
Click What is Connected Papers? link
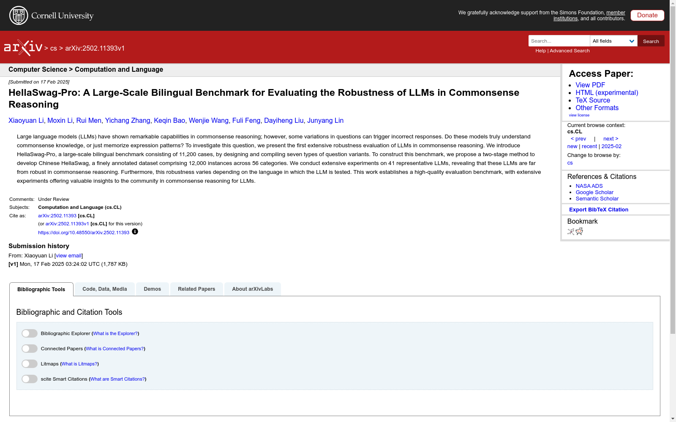115,349
